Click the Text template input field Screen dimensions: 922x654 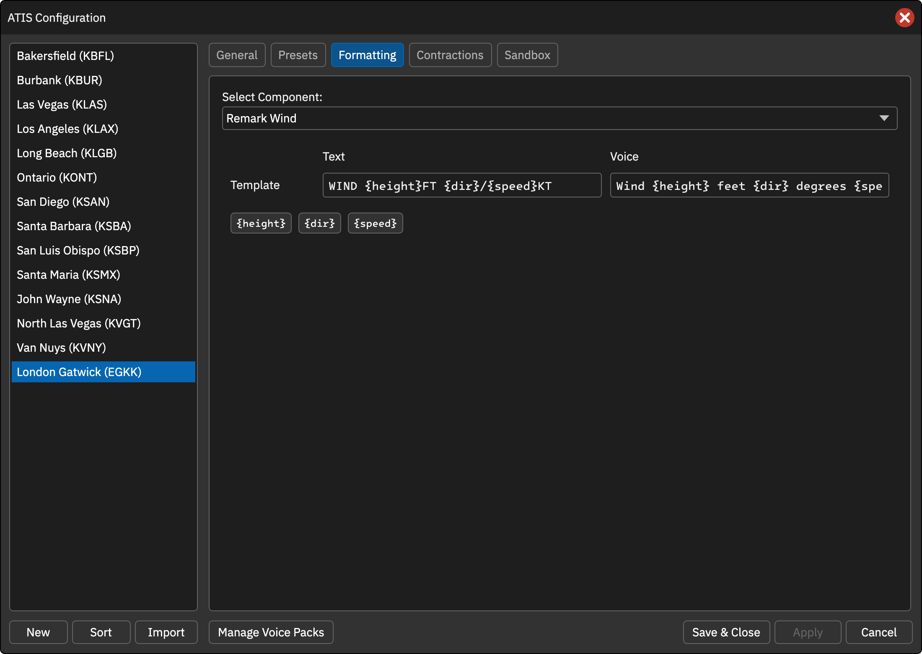[462, 185]
